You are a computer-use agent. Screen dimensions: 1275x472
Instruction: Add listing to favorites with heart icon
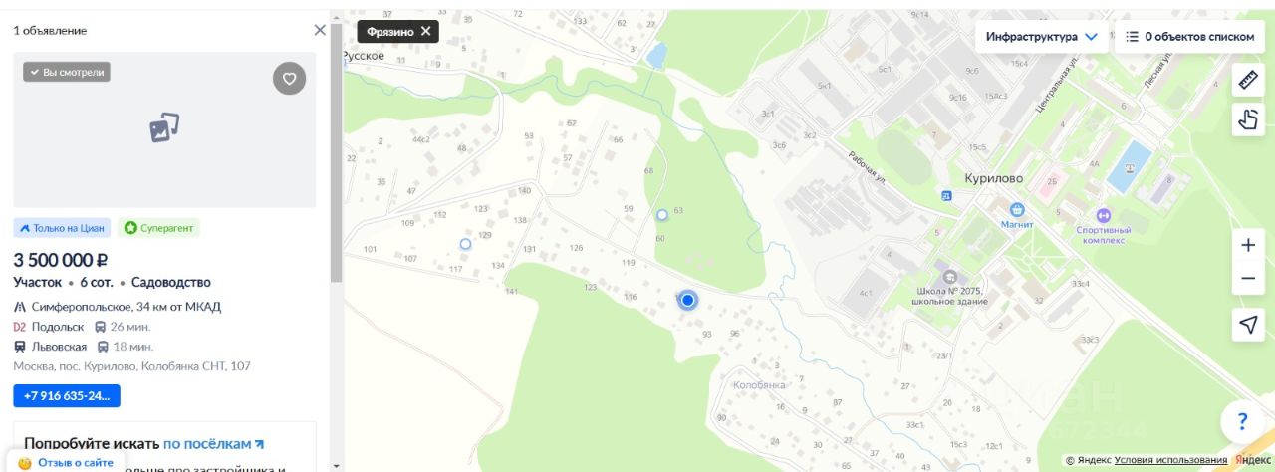tap(289, 78)
